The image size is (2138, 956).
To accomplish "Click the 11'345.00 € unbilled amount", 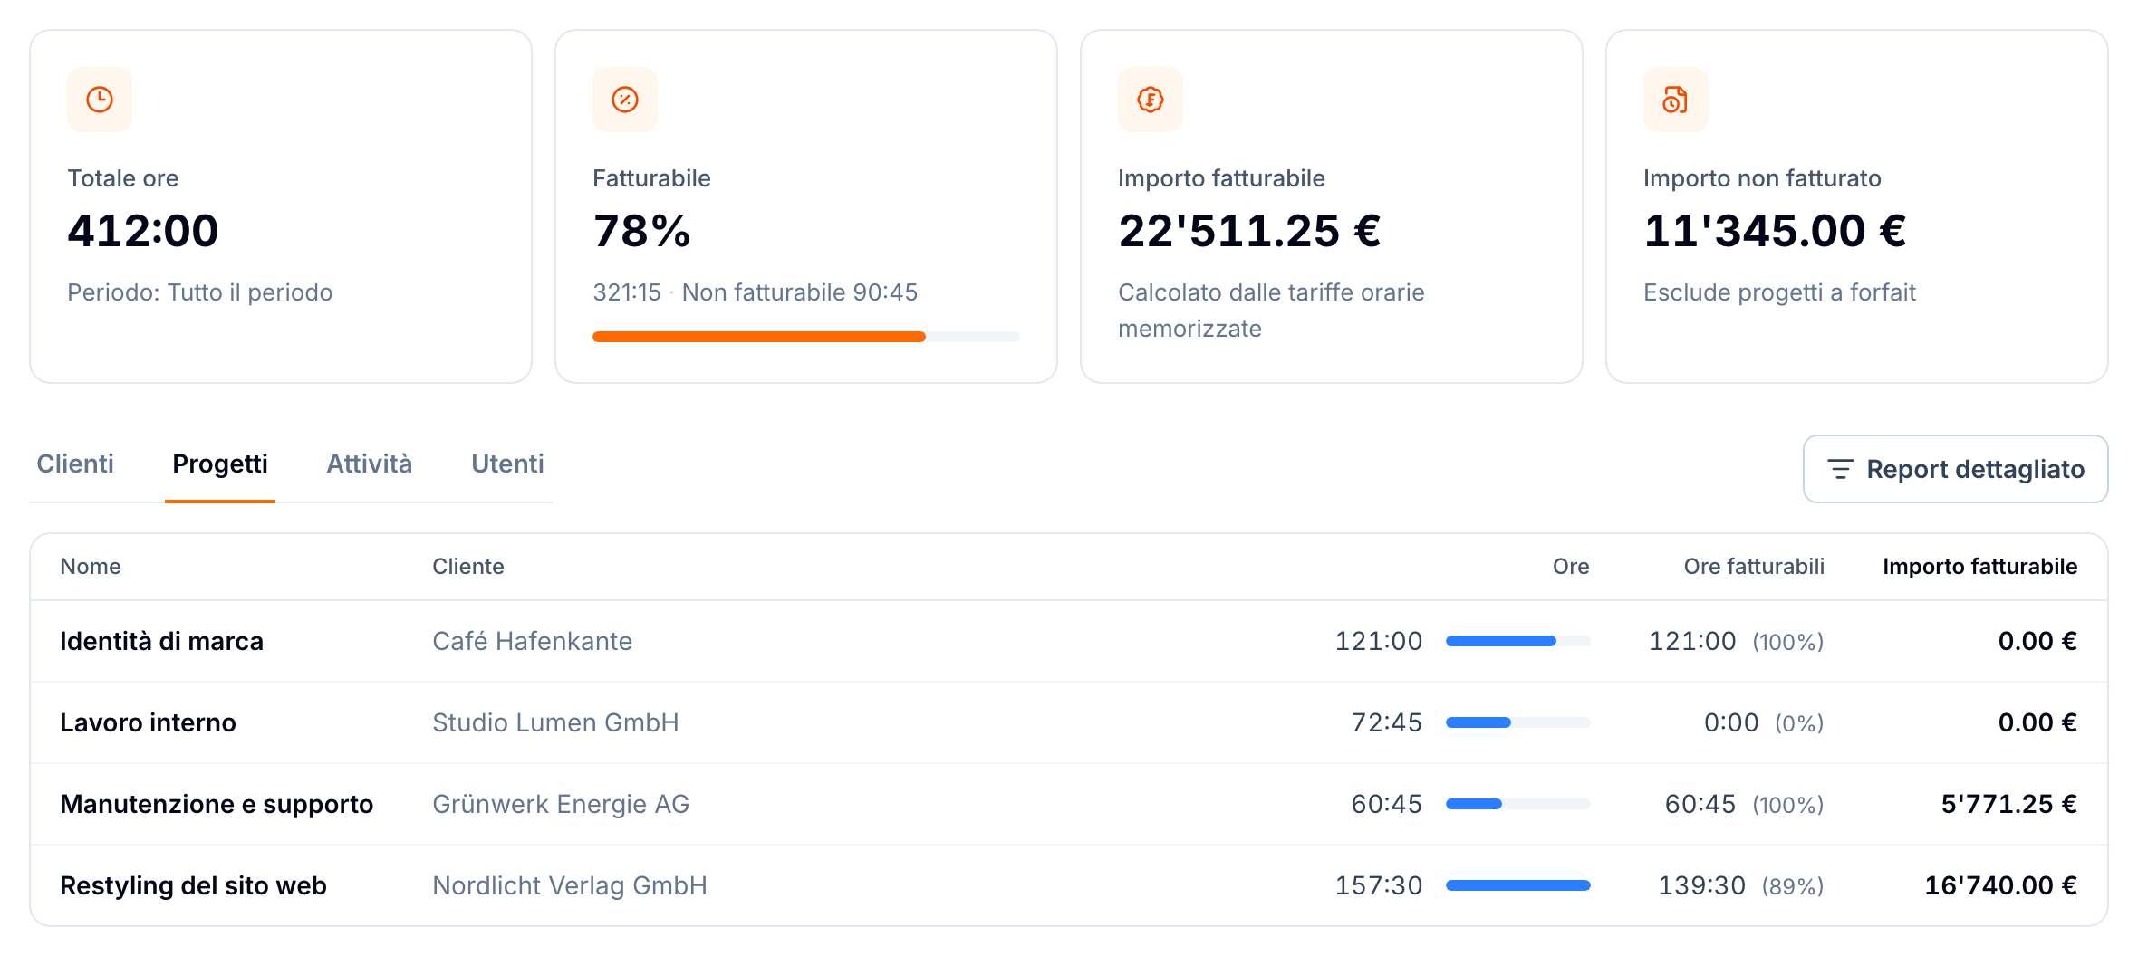I will click(1775, 230).
